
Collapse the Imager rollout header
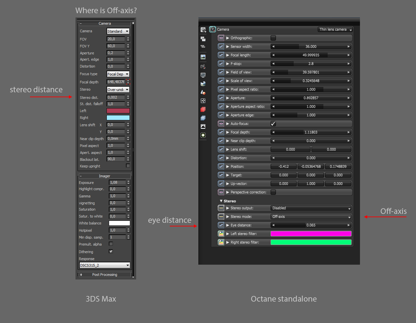(x=104, y=176)
